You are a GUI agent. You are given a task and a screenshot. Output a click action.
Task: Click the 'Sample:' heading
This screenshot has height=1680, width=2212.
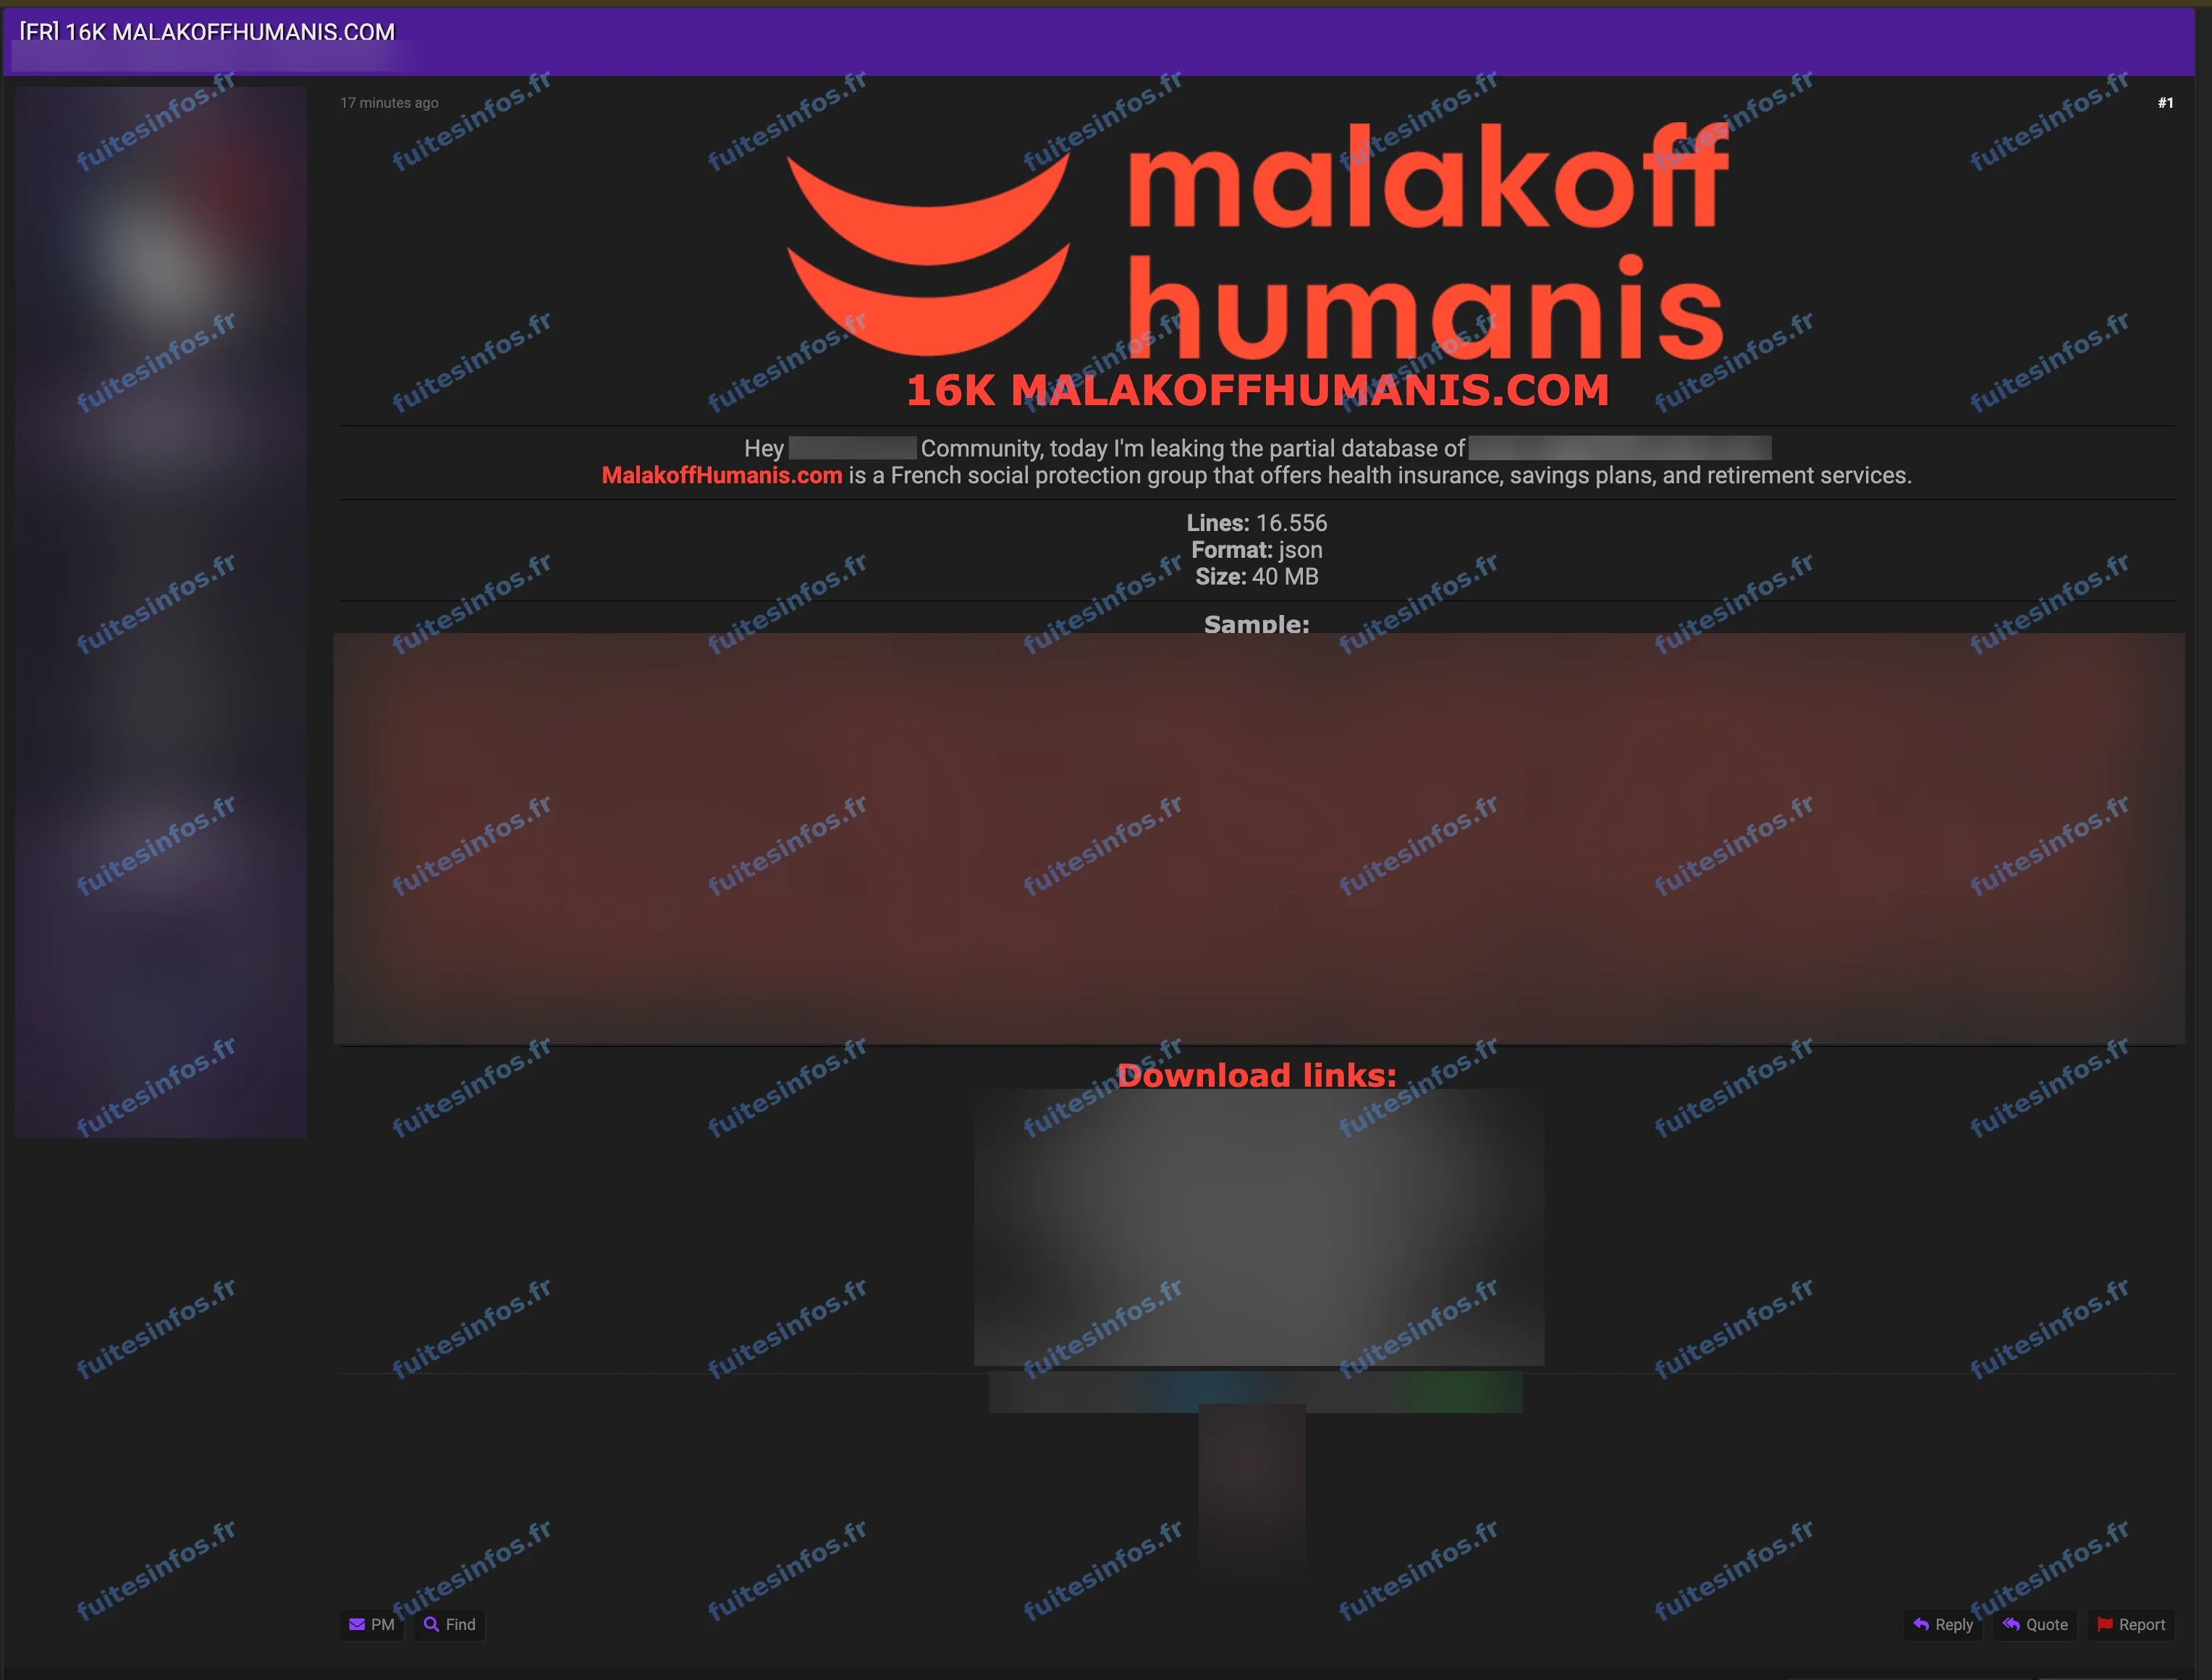point(1257,624)
